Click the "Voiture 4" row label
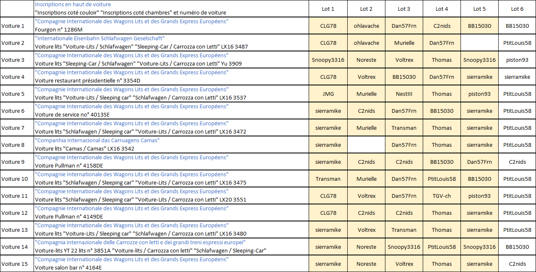This screenshot has height=272, width=536. click(x=13, y=77)
